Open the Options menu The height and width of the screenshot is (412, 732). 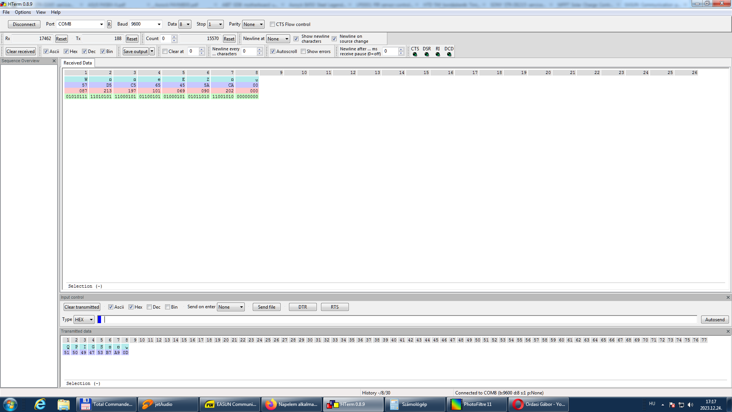tap(23, 12)
